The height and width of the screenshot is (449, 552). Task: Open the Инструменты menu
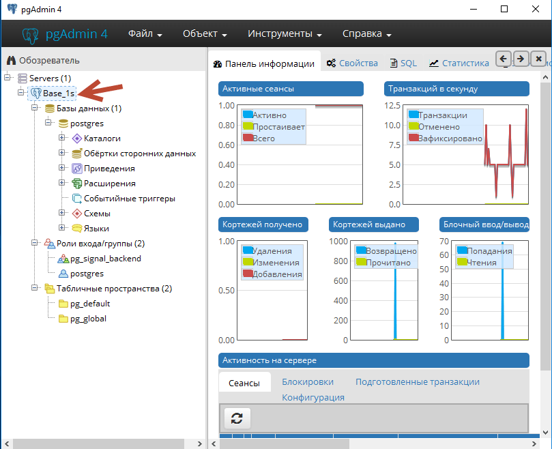click(285, 34)
